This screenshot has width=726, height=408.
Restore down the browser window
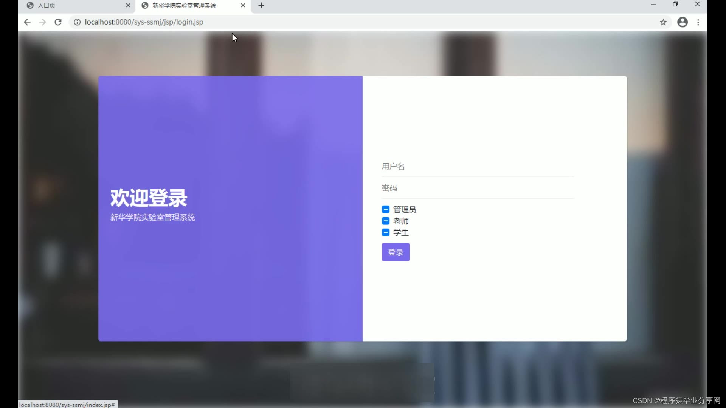click(x=675, y=4)
